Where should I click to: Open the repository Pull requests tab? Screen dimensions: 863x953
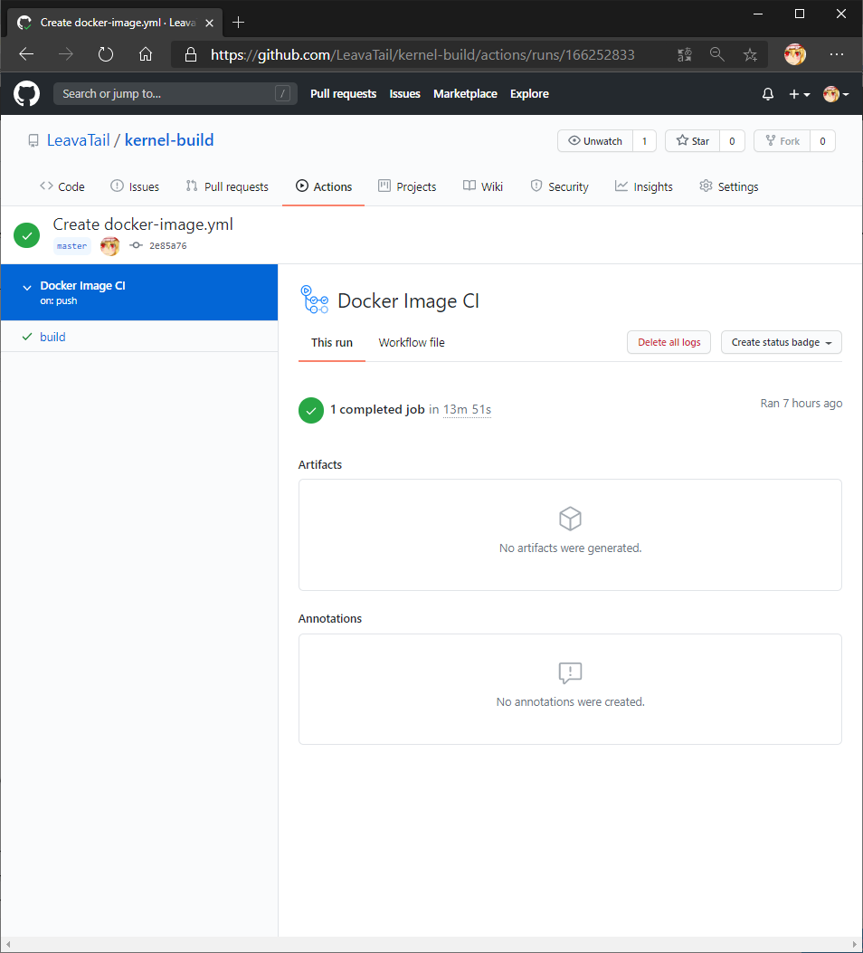(227, 186)
